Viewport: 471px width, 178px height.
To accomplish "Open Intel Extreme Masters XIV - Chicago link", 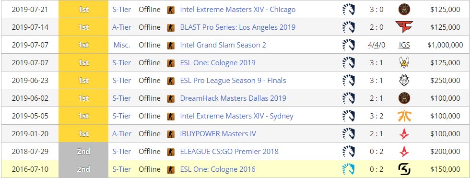I will point(237,10).
